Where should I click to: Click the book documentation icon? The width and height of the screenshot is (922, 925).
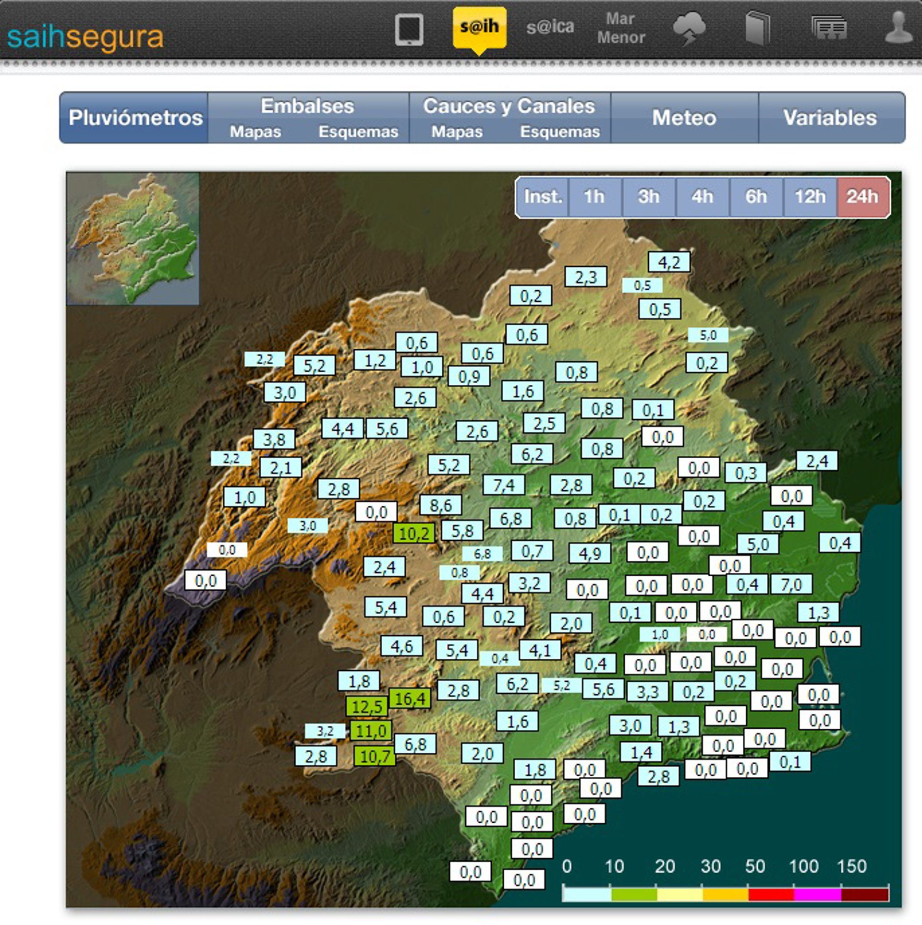(758, 28)
